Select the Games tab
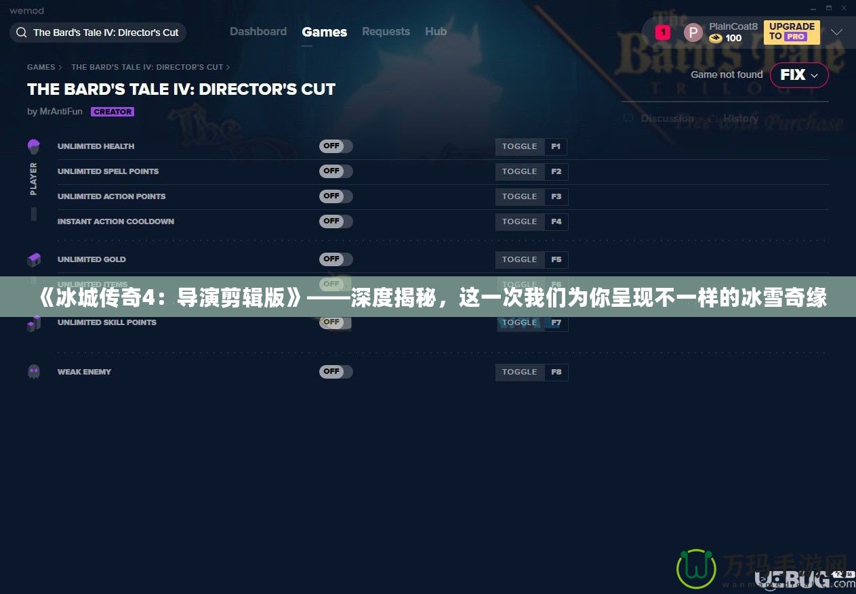The width and height of the screenshot is (856, 594). coord(325,32)
